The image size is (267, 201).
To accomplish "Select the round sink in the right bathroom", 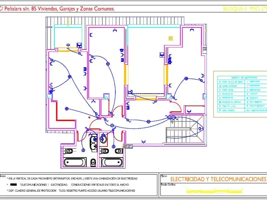I will (103, 139).
